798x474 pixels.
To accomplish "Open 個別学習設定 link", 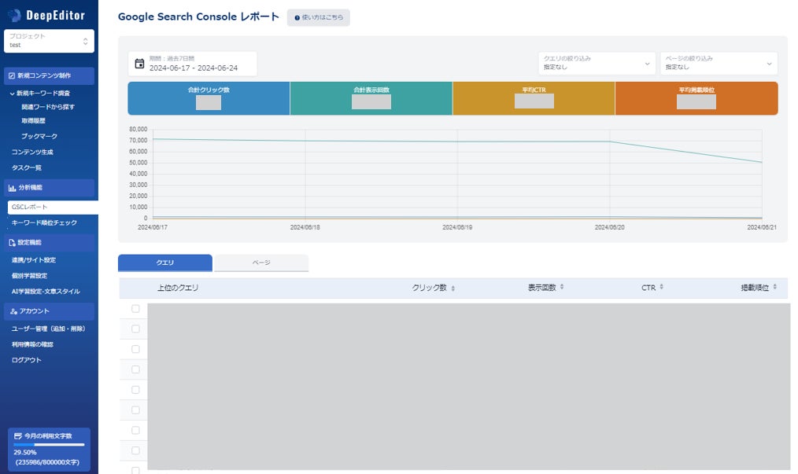I will coord(30,276).
